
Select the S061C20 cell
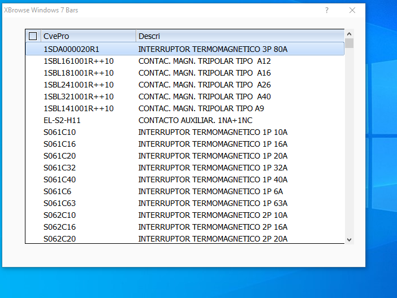(x=59, y=156)
